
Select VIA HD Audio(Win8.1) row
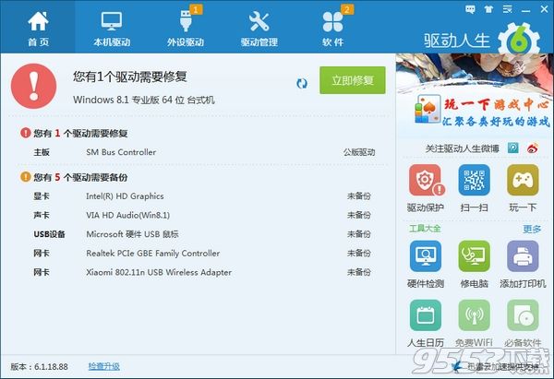pos(204,215)
